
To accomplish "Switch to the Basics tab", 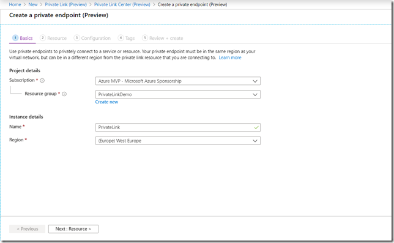I will point(23,38).
